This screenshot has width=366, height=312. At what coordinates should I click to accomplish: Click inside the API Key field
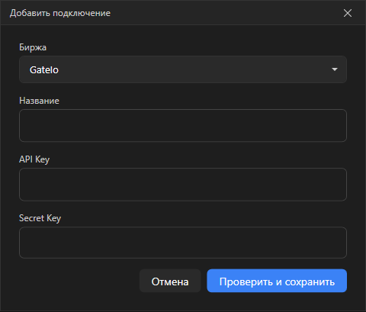183,185
